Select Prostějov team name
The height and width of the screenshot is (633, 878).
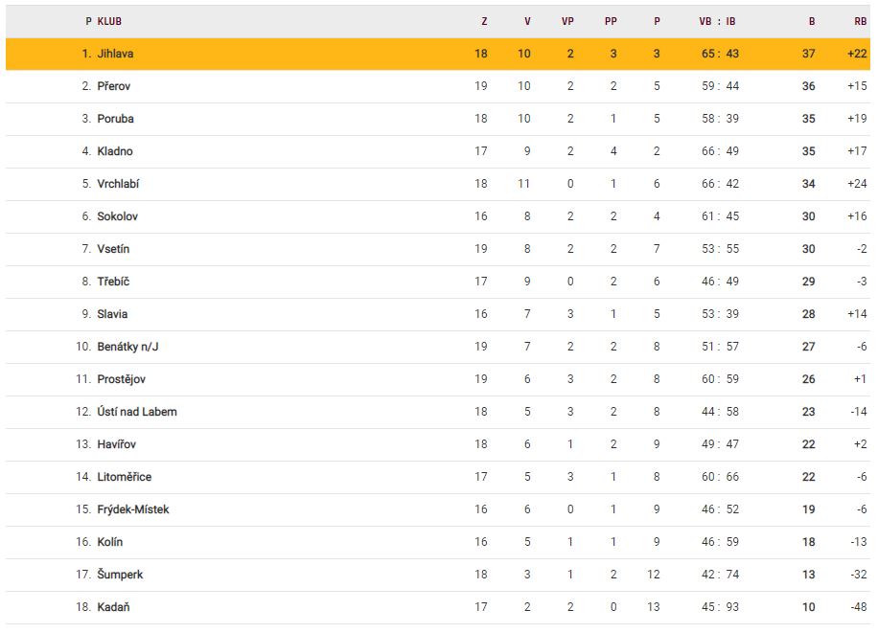(x=121, y=379)
